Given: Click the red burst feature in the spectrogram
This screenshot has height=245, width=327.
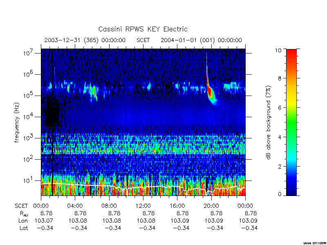Looking at the screenshot, I should click(x=210, y=91).
